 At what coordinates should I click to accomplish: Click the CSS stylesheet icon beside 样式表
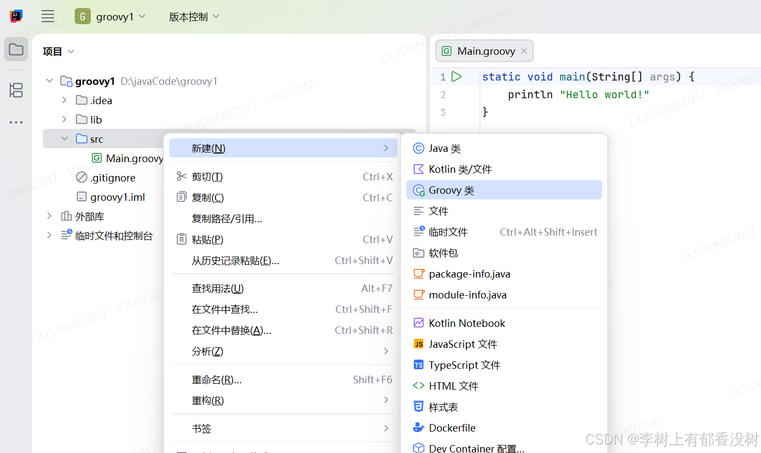419,407
